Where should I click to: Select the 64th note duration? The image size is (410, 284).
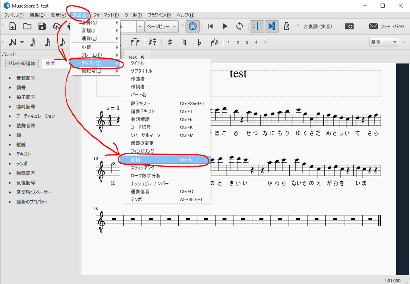33,42
